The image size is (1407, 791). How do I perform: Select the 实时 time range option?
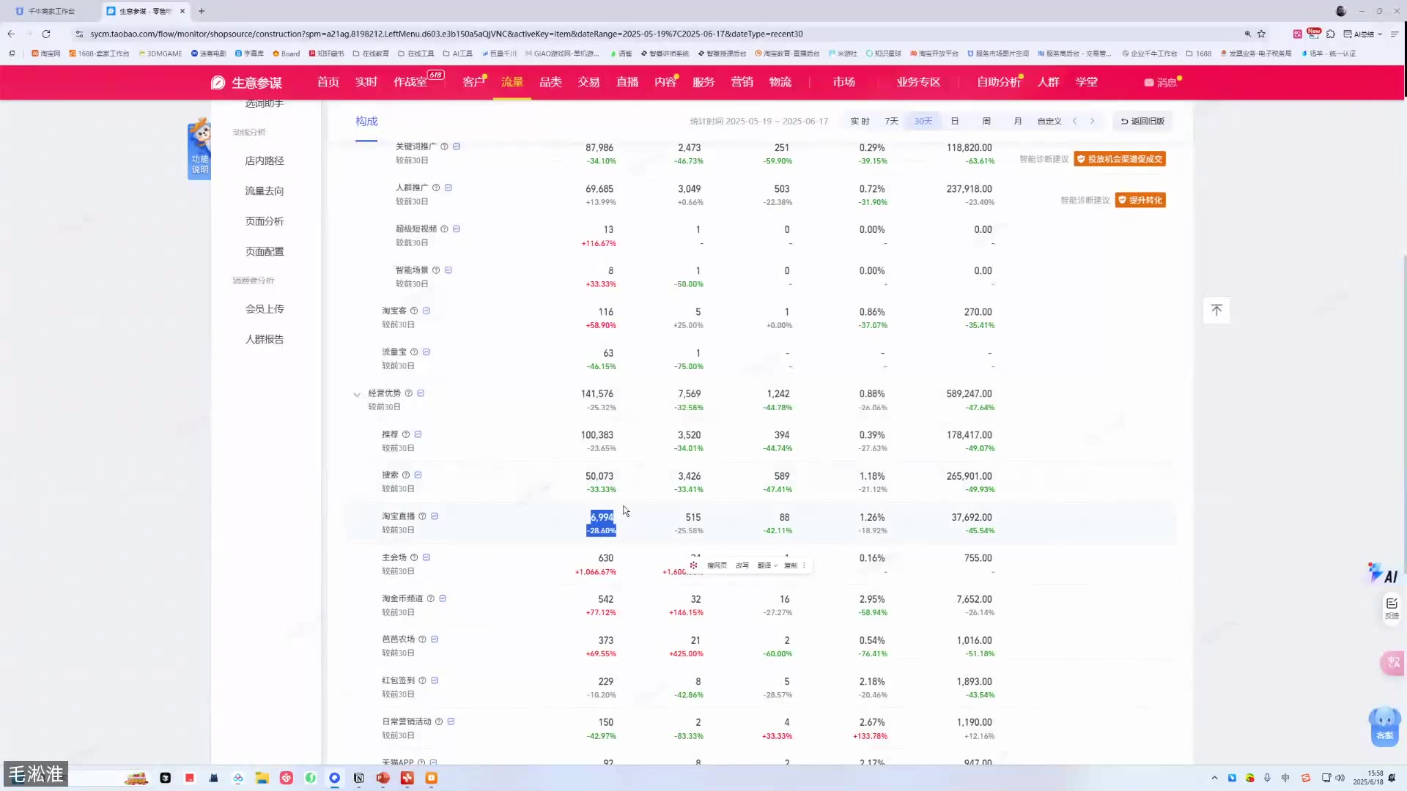(x=860, y=121)
